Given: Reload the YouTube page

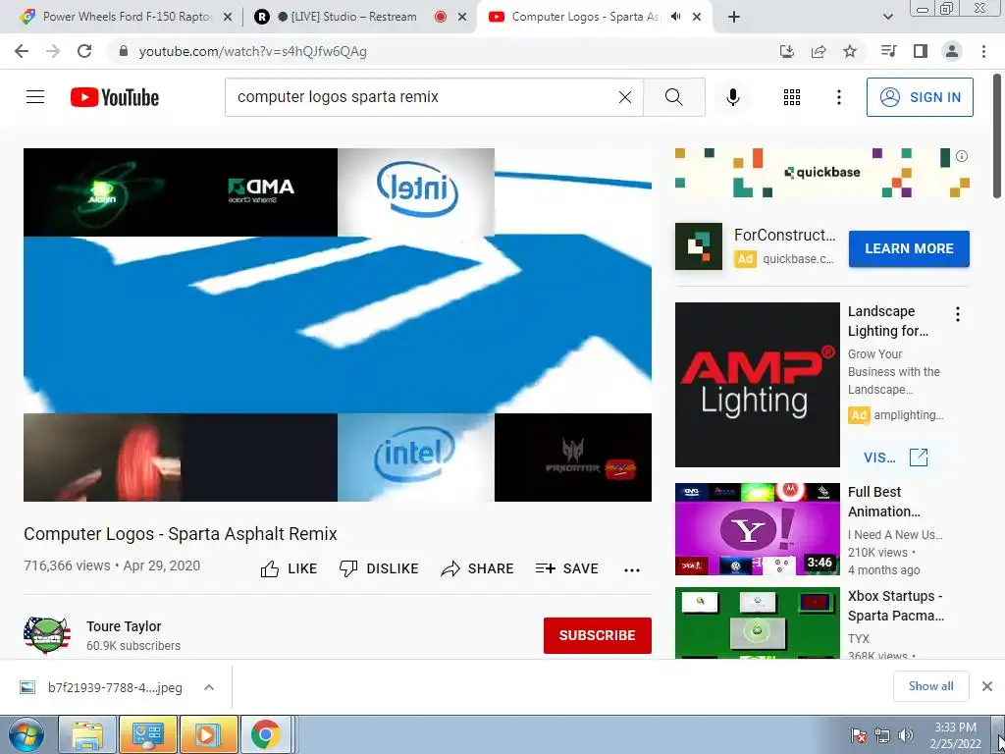Looking at the screenshot, I should click(x=84, y=51).
